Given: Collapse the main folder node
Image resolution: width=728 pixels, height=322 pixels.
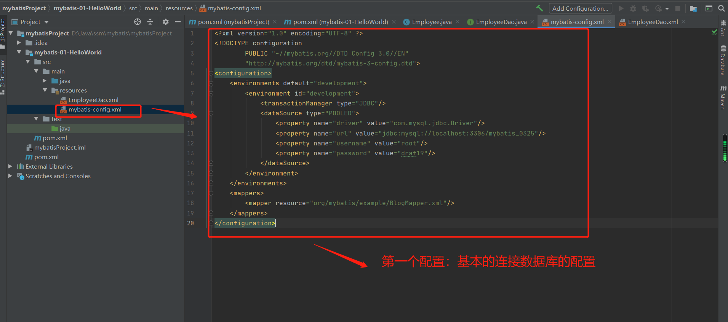Looking at the screenshot, I should pyautogui.click(x=36, y=71).
